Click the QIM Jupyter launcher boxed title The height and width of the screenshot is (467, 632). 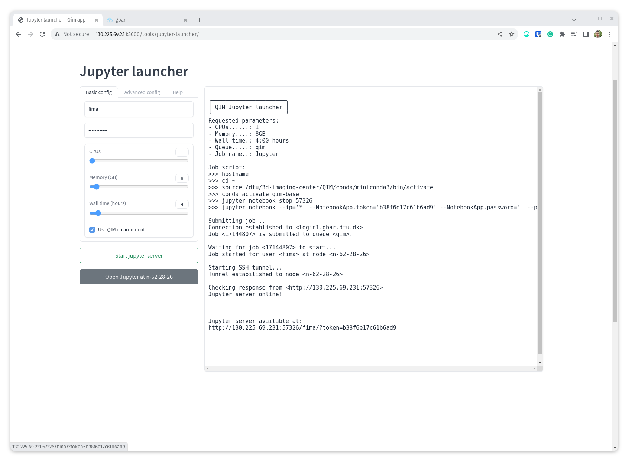click(x=249, y=107)
